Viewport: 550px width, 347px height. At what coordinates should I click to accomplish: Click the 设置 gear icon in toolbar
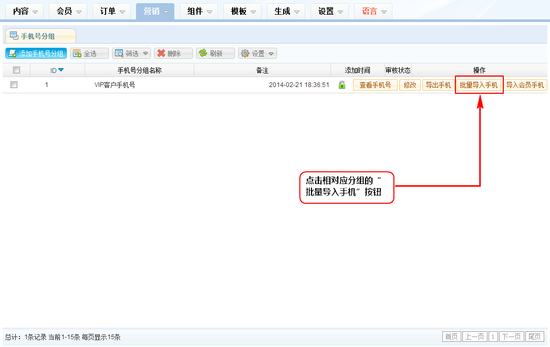click(245, 53)
